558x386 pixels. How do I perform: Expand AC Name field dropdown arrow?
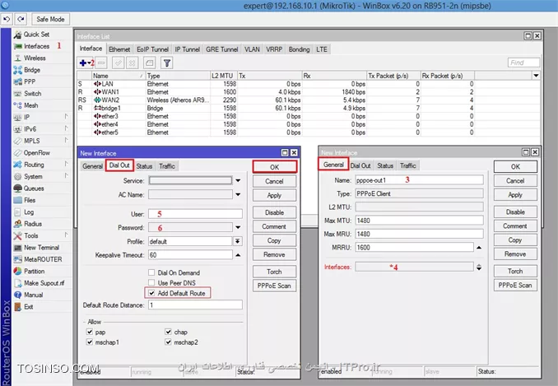coord(238,194)
